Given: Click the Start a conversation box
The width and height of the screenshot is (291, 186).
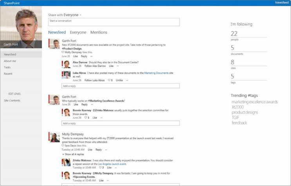Looking at the screenshot, I should point(114,22).
